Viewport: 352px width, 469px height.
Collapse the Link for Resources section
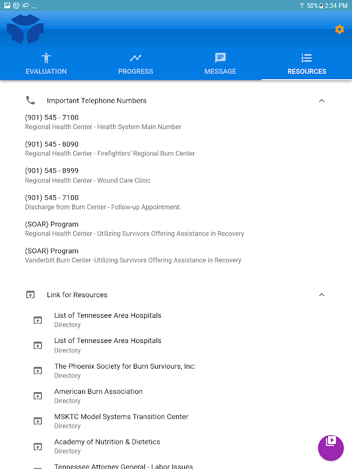(321, 295)
